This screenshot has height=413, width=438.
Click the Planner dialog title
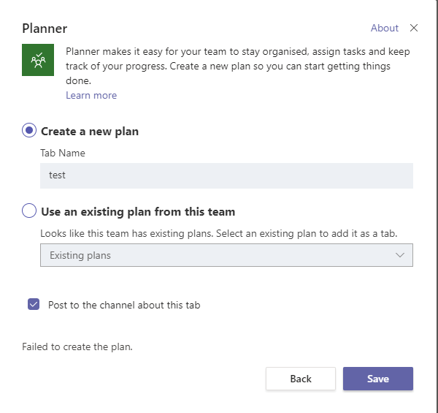point(45,29)
